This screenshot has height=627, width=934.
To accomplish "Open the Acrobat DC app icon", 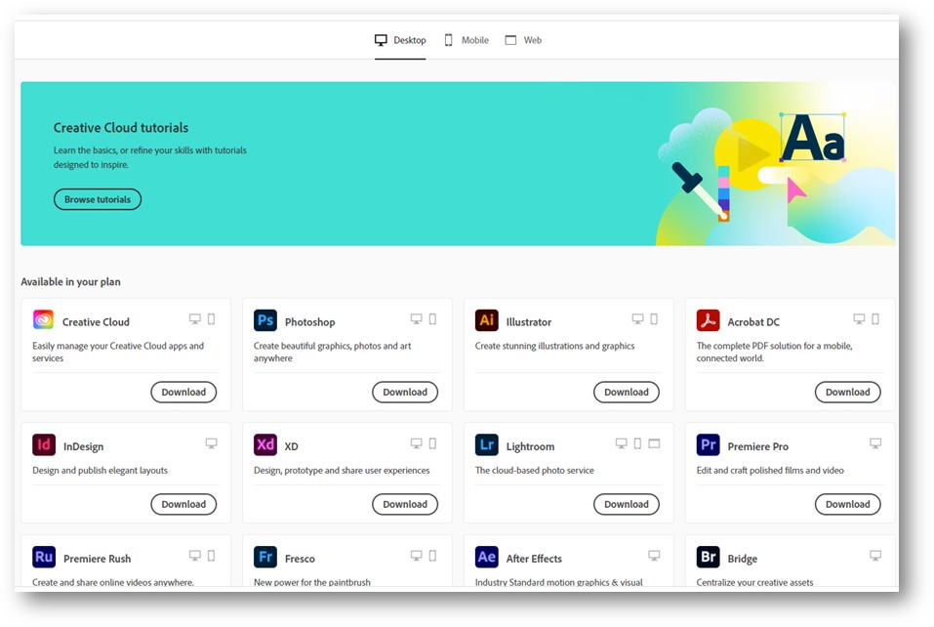I will point(709,319).
